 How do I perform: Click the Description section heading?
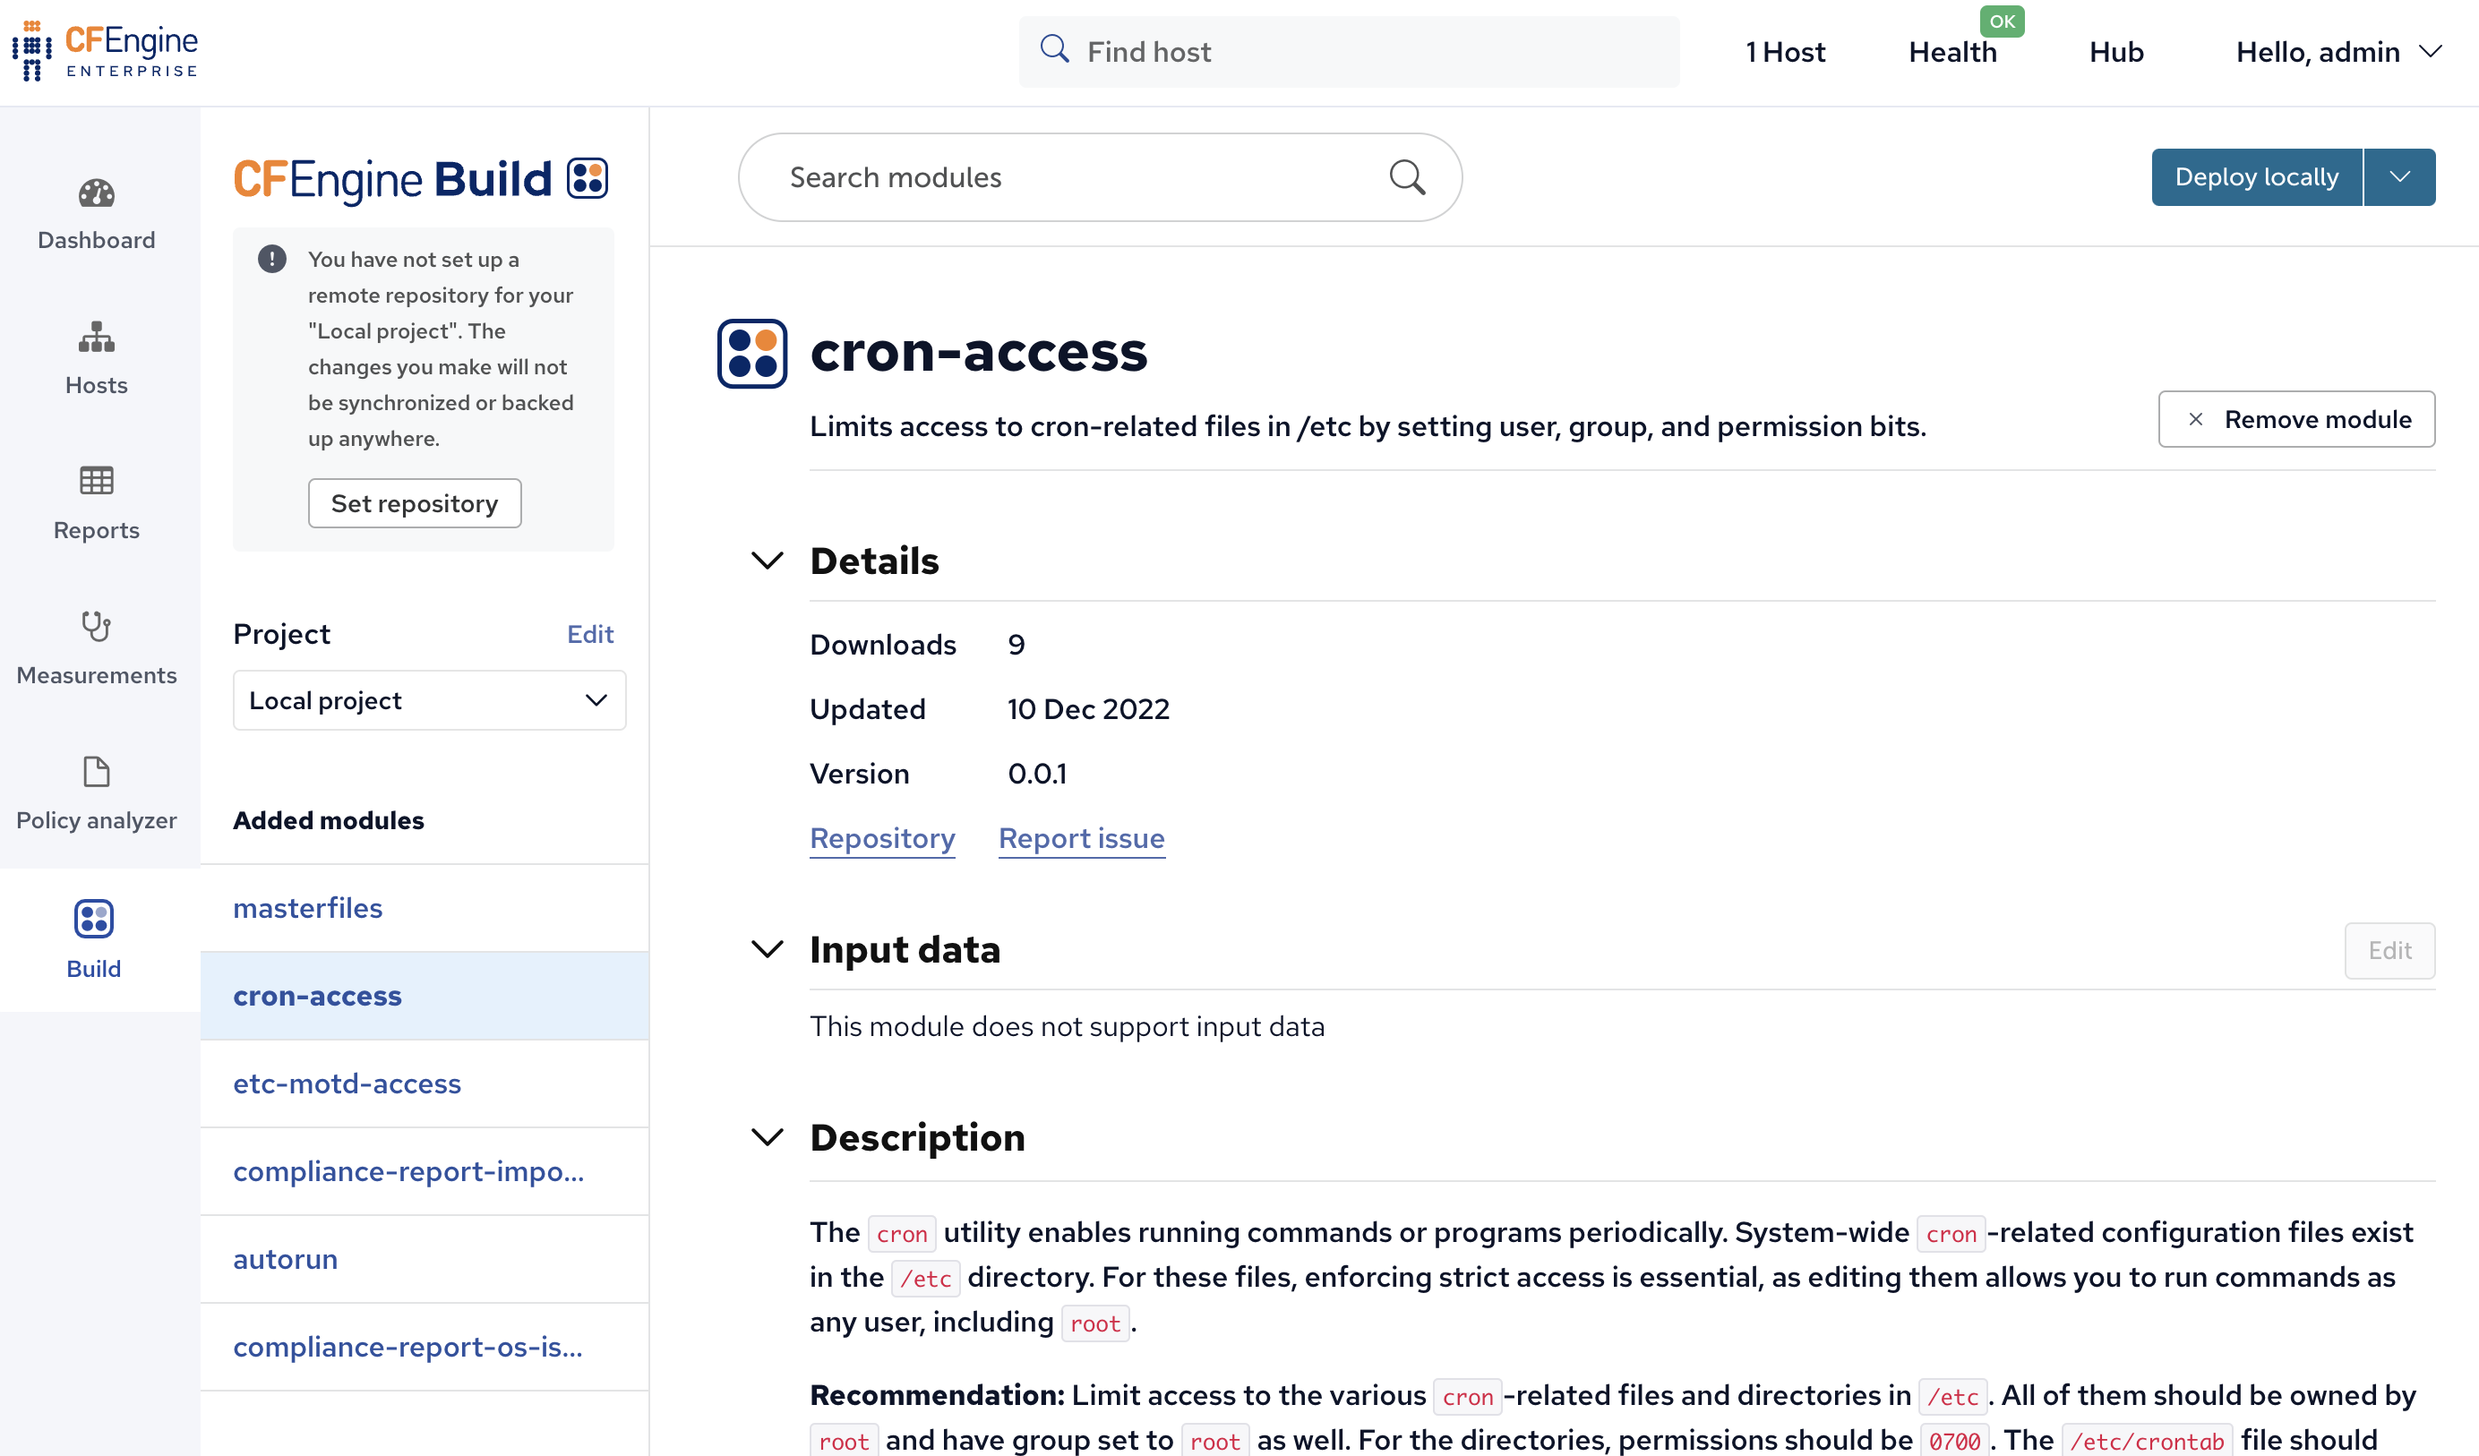(x=918, y=1137)
